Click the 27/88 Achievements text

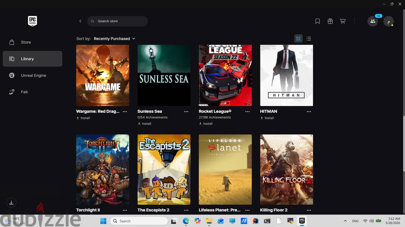(214, 117)
